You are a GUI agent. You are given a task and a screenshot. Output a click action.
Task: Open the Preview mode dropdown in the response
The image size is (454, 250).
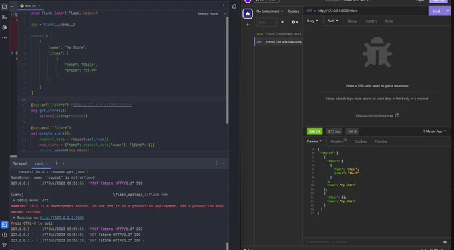click(314, 141)
